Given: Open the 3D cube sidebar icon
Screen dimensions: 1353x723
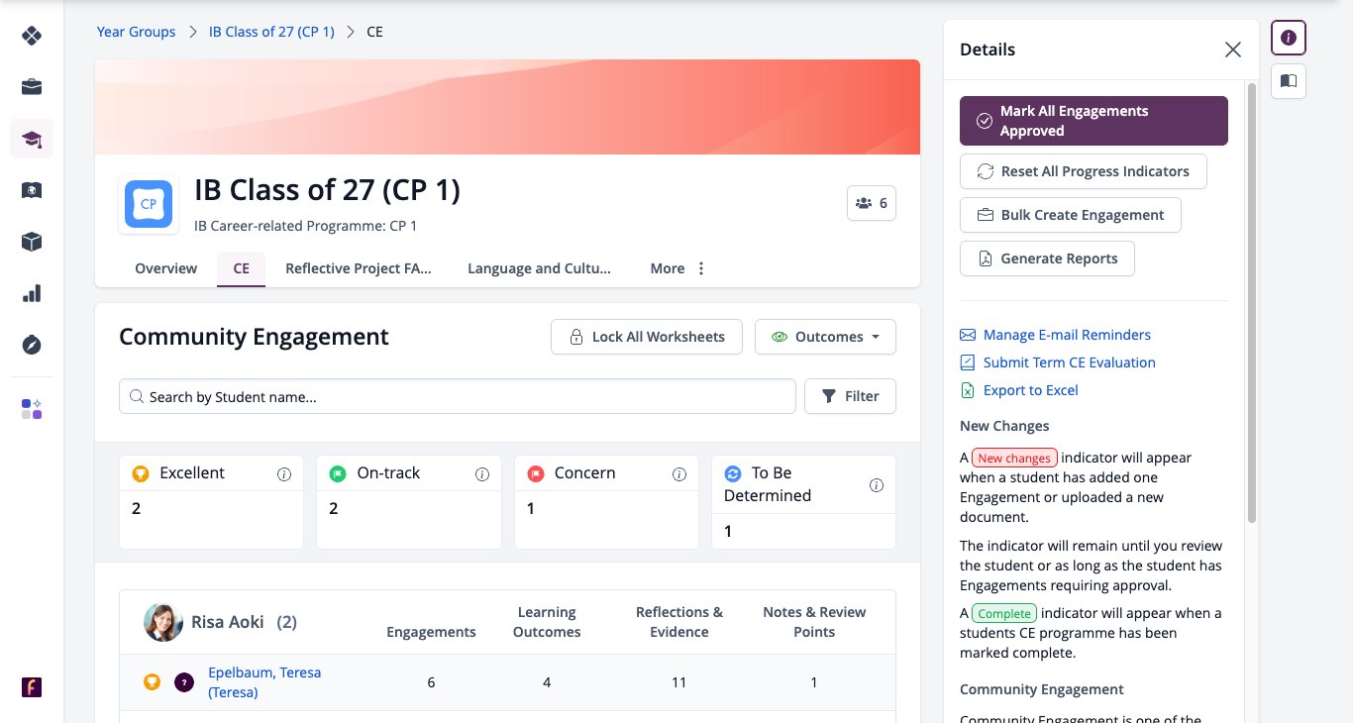Looking at the screenshot, I should 32,242.
